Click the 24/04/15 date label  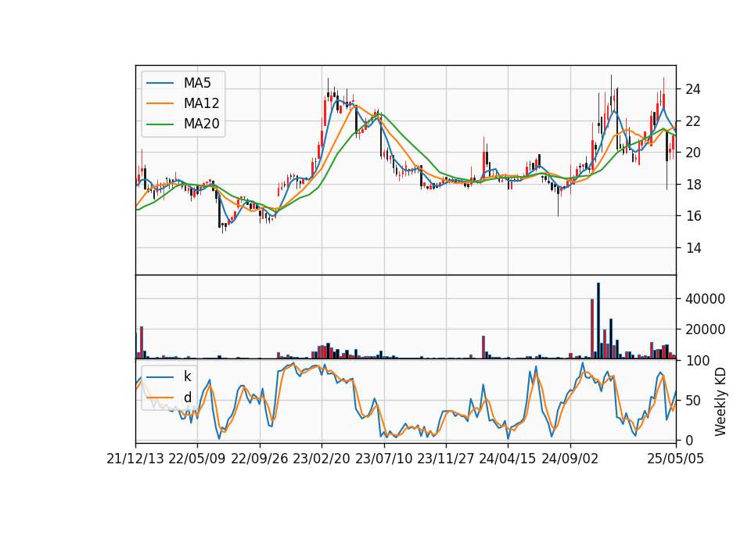(508, 459)
